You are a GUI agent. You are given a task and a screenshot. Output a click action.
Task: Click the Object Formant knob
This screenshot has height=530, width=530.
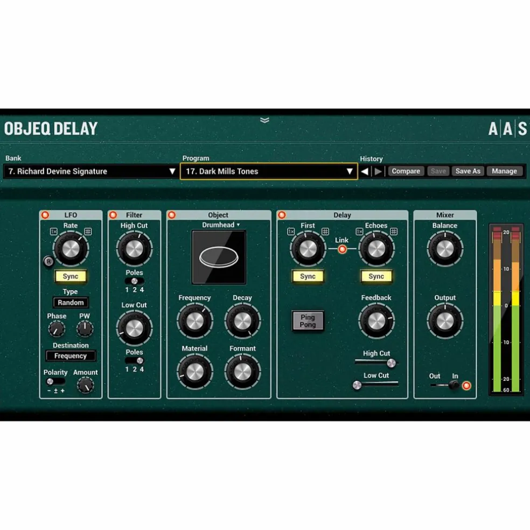[242, 372]
